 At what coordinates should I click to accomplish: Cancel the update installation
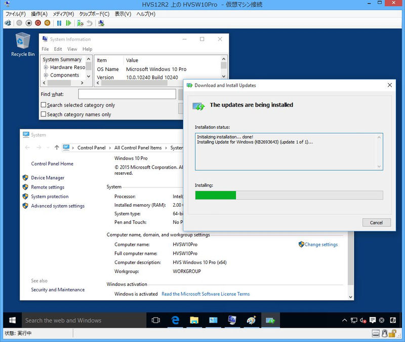tap(376, 222)
